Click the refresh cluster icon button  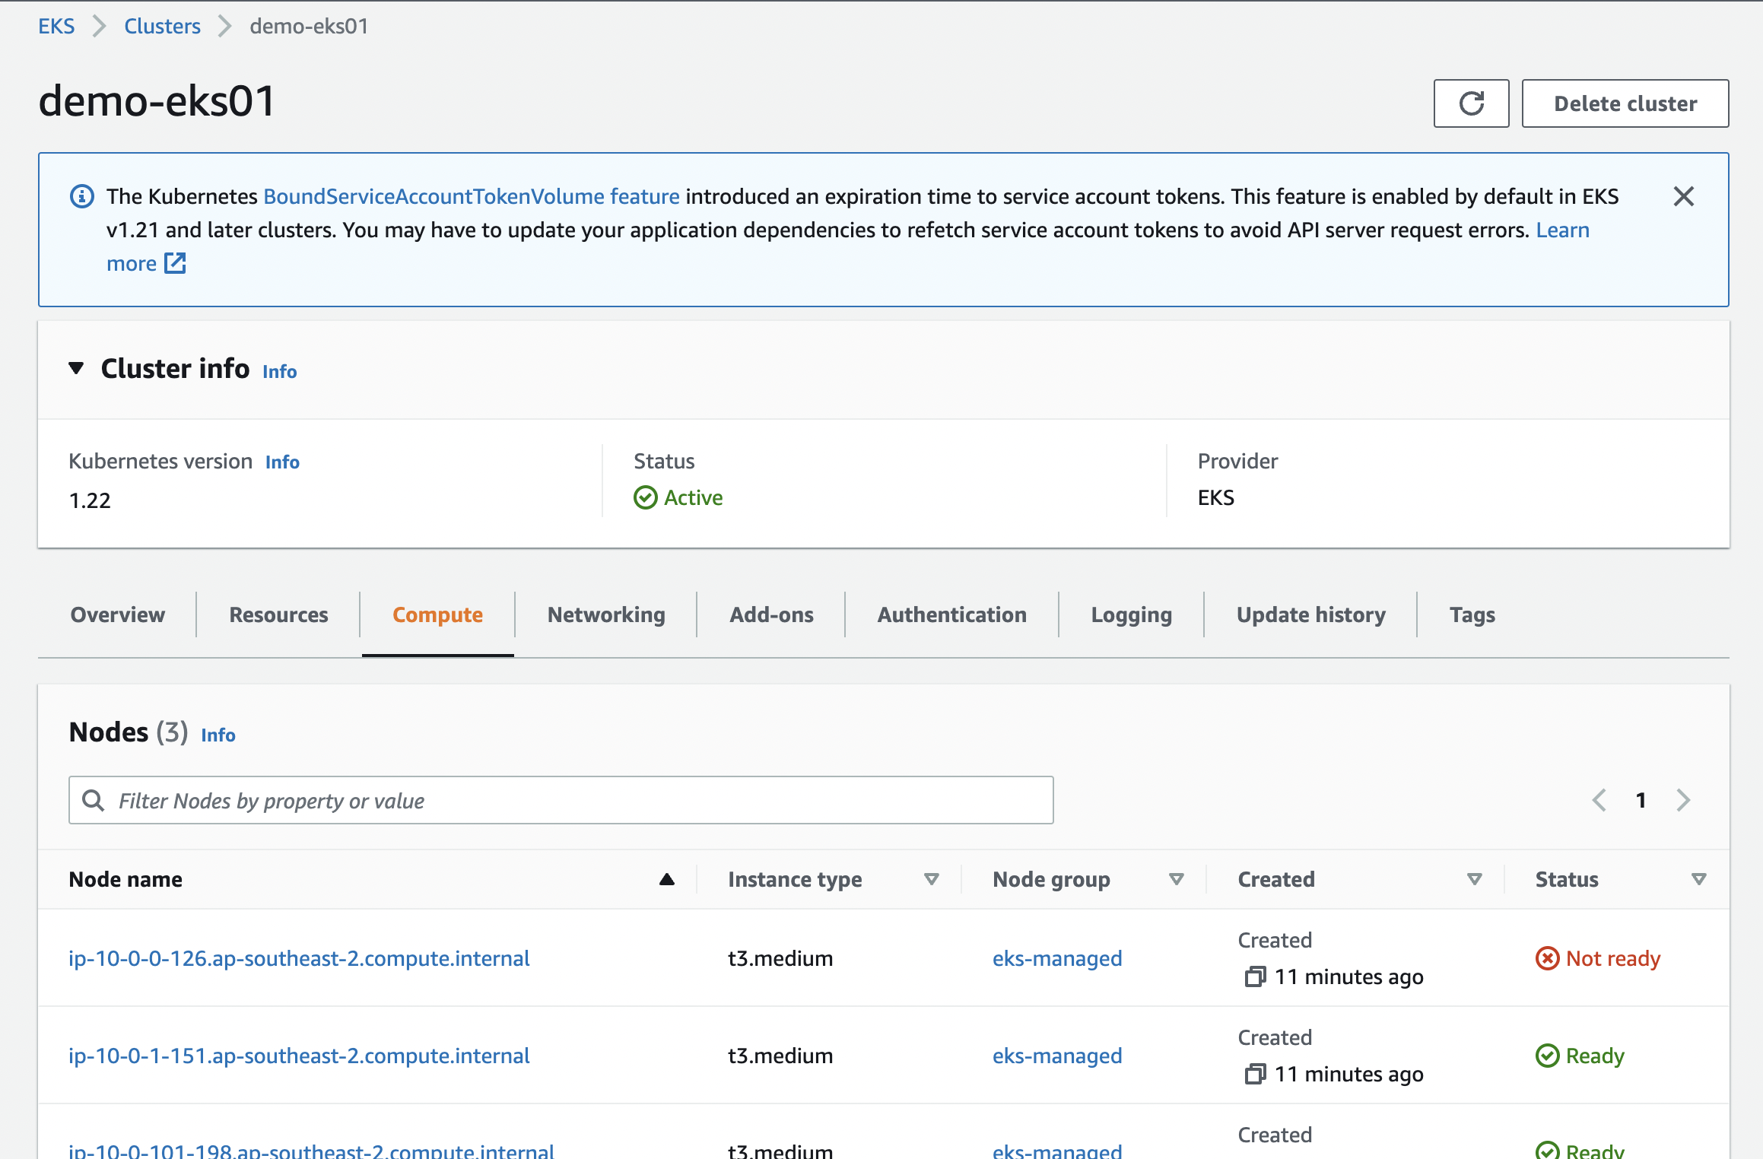[x=1470, y=103]
